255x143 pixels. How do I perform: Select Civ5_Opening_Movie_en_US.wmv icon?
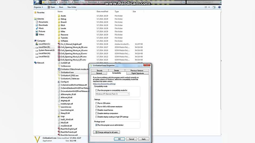[59, 50]
